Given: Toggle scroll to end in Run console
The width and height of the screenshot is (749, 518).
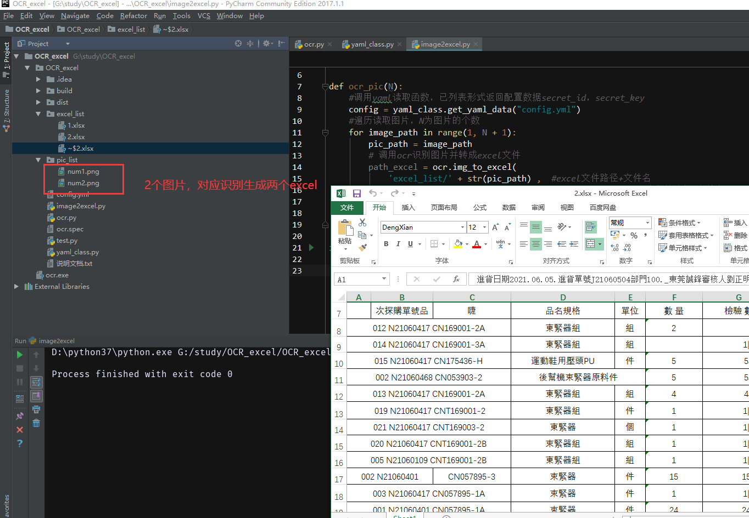Looking at the screenshot, I should [36, 396].
